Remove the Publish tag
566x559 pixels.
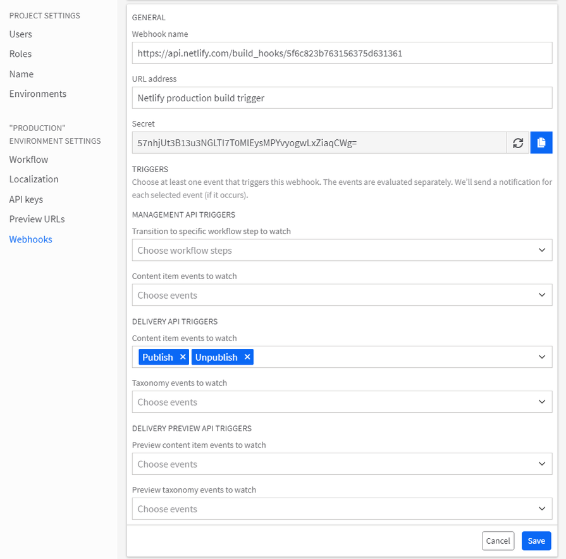[183, 357]
